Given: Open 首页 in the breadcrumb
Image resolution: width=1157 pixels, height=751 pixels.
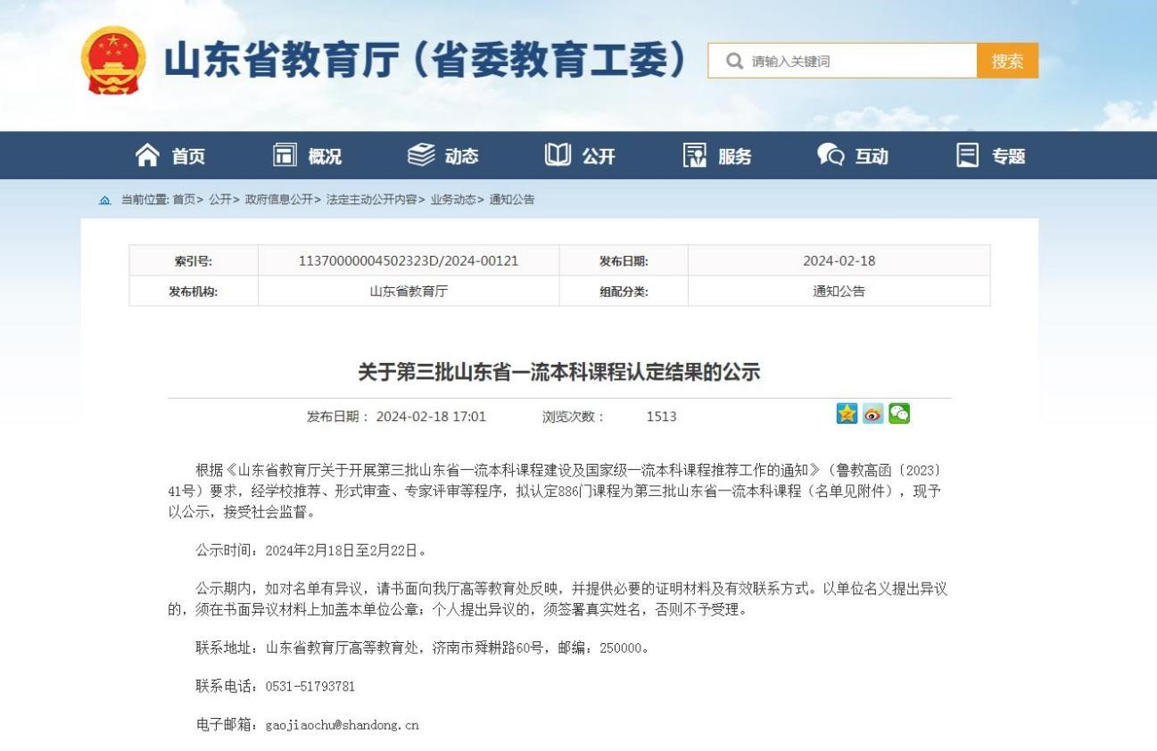Looking at the screenshot, I should point(184,200).
